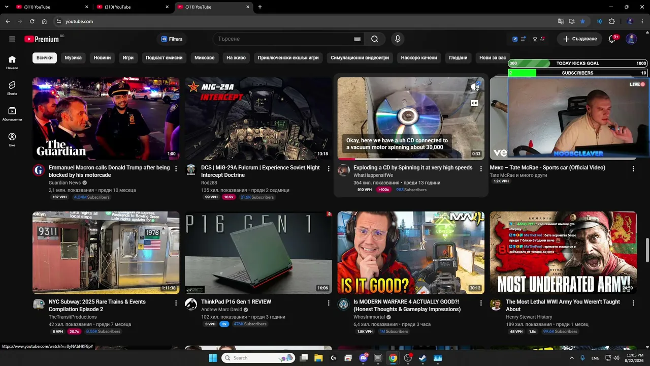Open the Chrome extensions puzzle icon
The image size is (650, 366).
(x=612, y=21)
